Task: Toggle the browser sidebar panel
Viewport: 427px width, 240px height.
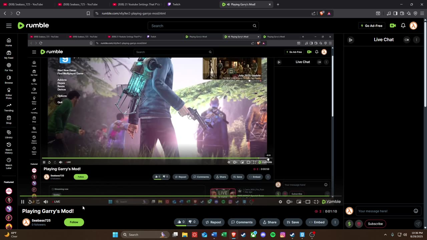Action: pos(395,13)
